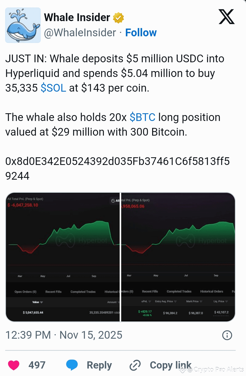Screen dimensions: 246x376
Task: Open the X logo link
Action: click(226, 17)
